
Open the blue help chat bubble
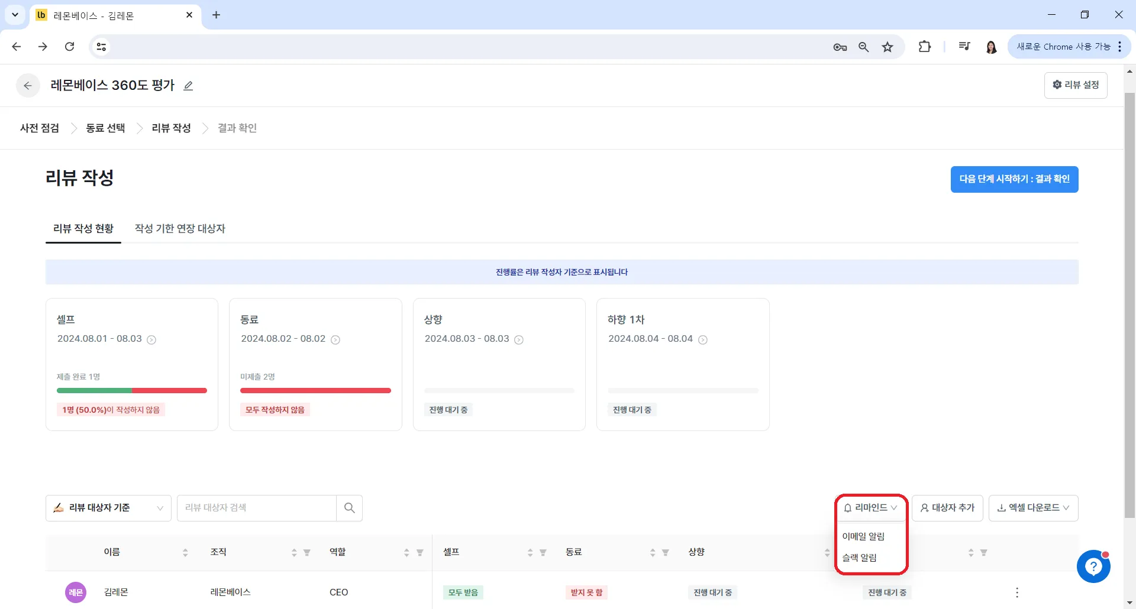1093,566
